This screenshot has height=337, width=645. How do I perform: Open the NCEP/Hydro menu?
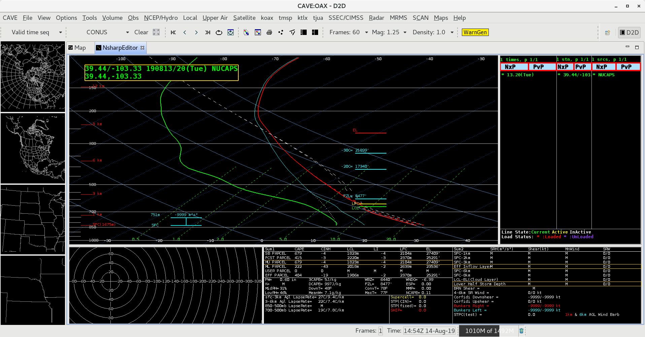click(x=161, y=18)
